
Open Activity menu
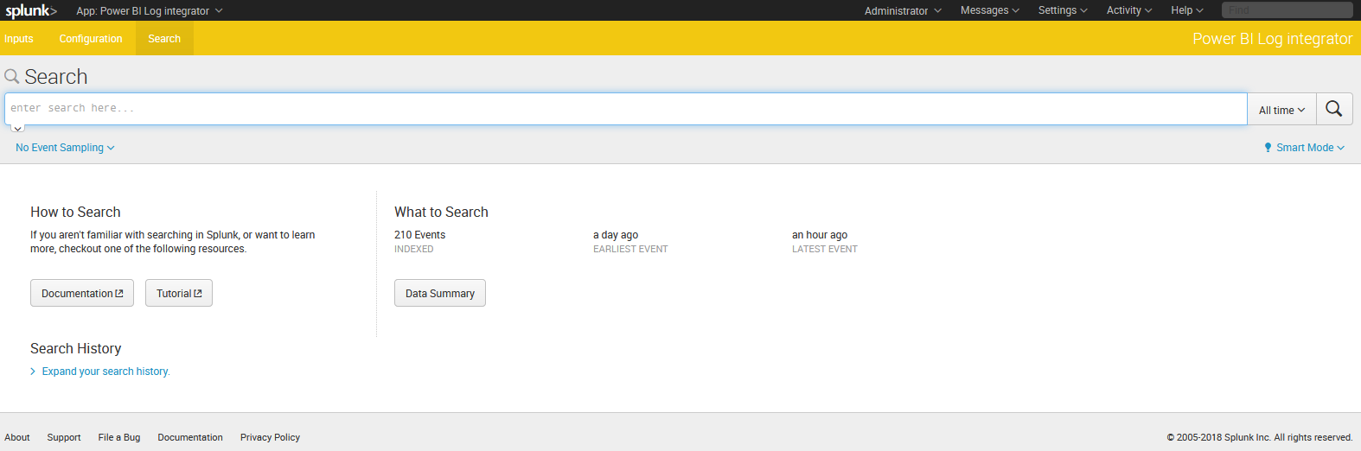click(1129, 10)
